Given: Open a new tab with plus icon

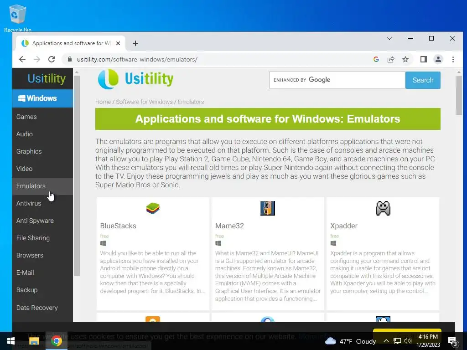Looking at the screenshot, I should pos(135,43).
